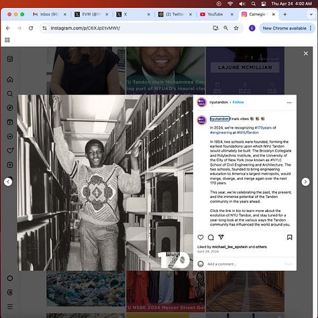Open emoji picker in comment box
The height and width of the screenshot is (318, 318).
point(201,264)
